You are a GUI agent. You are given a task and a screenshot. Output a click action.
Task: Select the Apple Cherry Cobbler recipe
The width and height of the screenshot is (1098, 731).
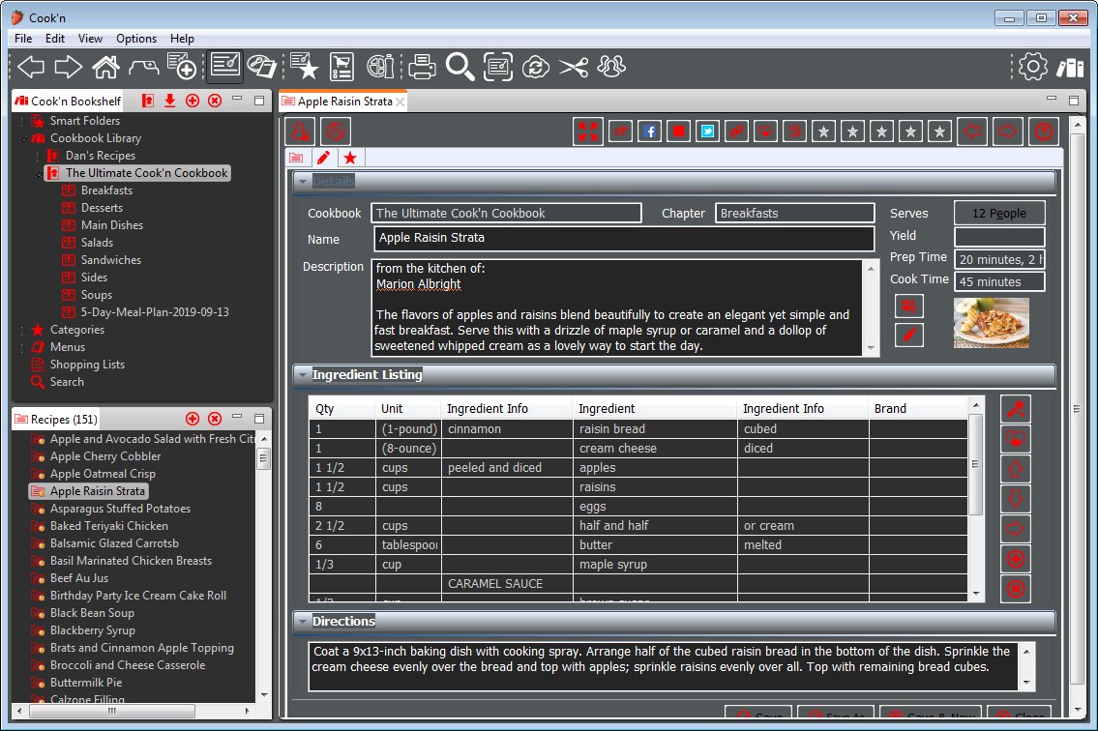tap(105, 456)
